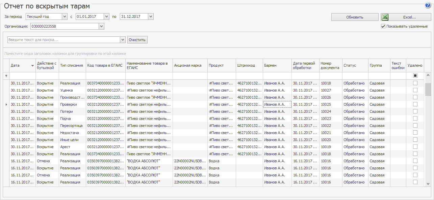Expand the За период dropdown
Screen dimensions: 434x200
[x=65, y=16]
